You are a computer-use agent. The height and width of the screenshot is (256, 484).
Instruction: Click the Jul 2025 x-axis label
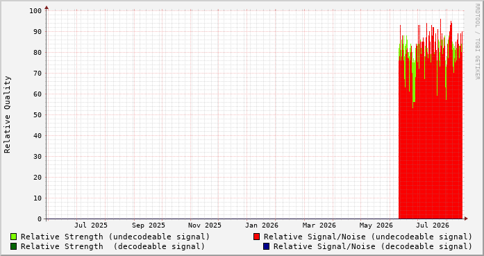point(91,225)
